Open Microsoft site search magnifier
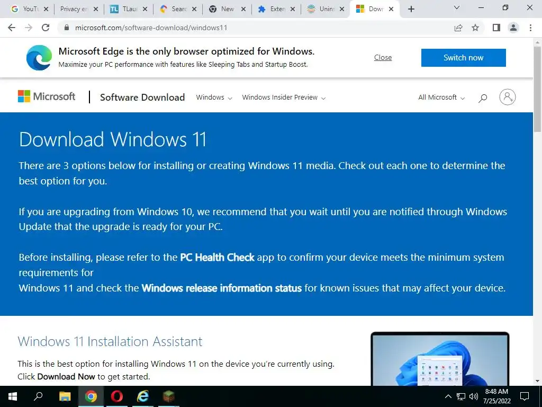Screen dimensions: 542x407 483,98
